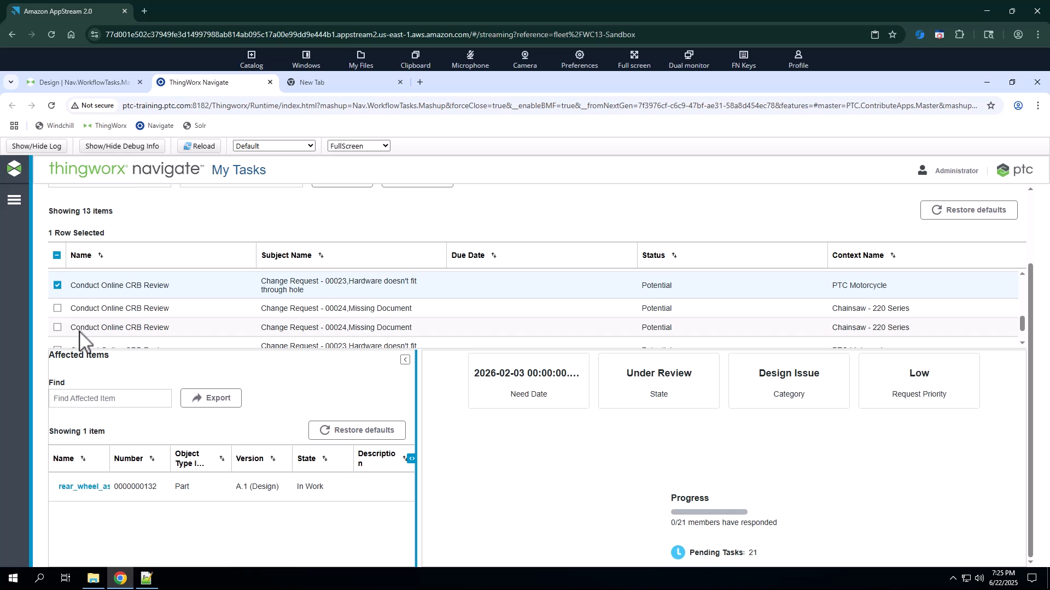This screenshot has height=590, width=1050.
Task: Open the hamburger navigation menu
Action: (x=14, y=200)
